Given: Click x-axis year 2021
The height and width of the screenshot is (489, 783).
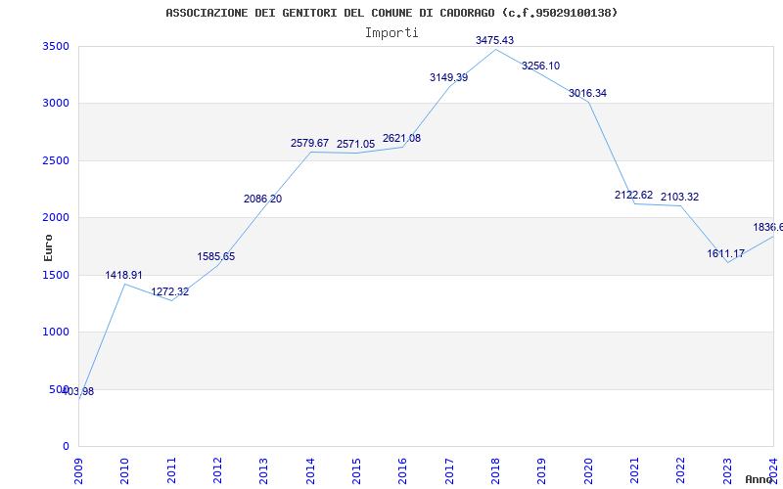Looking at the screenshot, I should click(634, 470).
